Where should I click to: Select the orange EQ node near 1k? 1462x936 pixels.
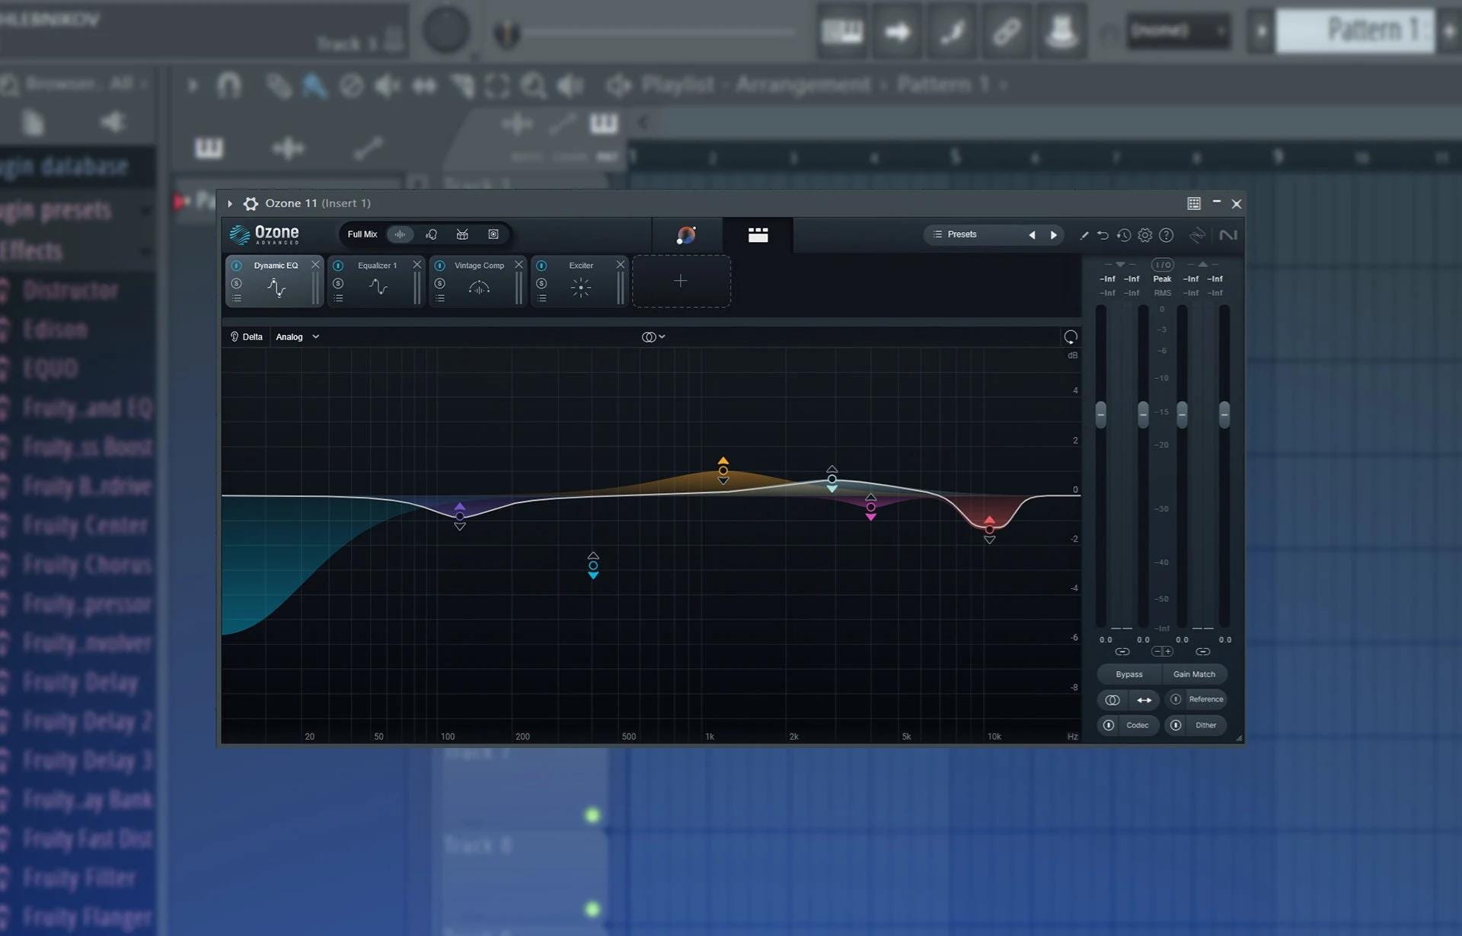click(x=723, y=470)
